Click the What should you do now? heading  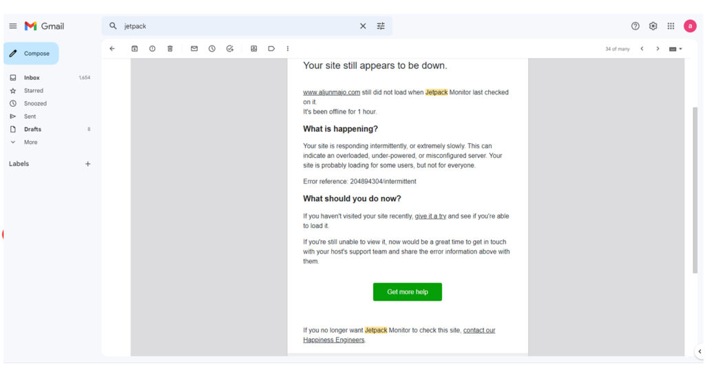click(x=352, y=198)
